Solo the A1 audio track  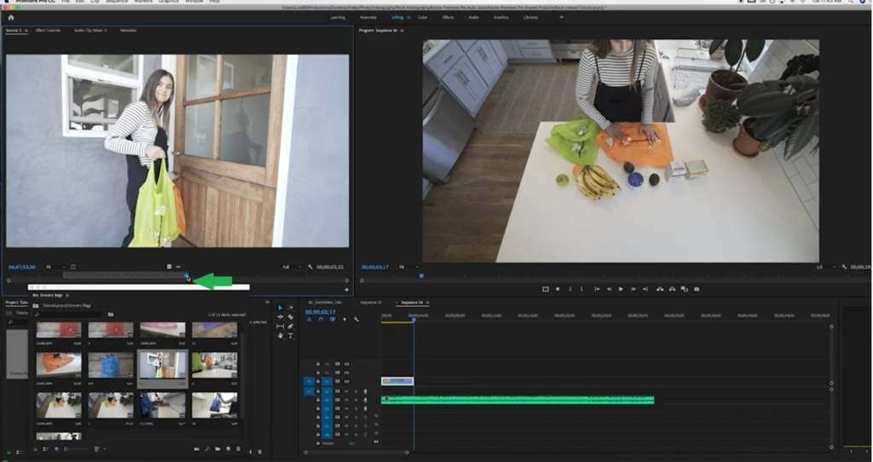[356, 391]
